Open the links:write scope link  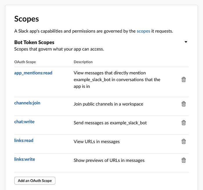point(25,159)
